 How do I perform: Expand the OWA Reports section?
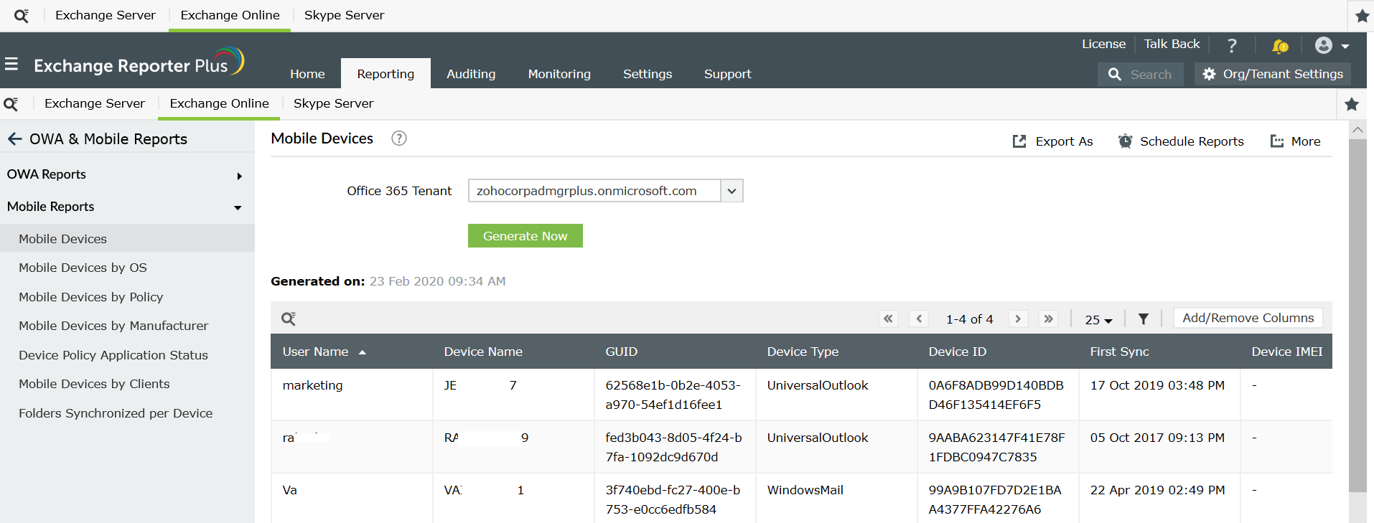click(239, 176)
